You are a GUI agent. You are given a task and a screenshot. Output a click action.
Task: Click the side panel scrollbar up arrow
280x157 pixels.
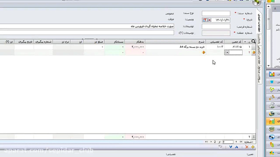point(268,7)
